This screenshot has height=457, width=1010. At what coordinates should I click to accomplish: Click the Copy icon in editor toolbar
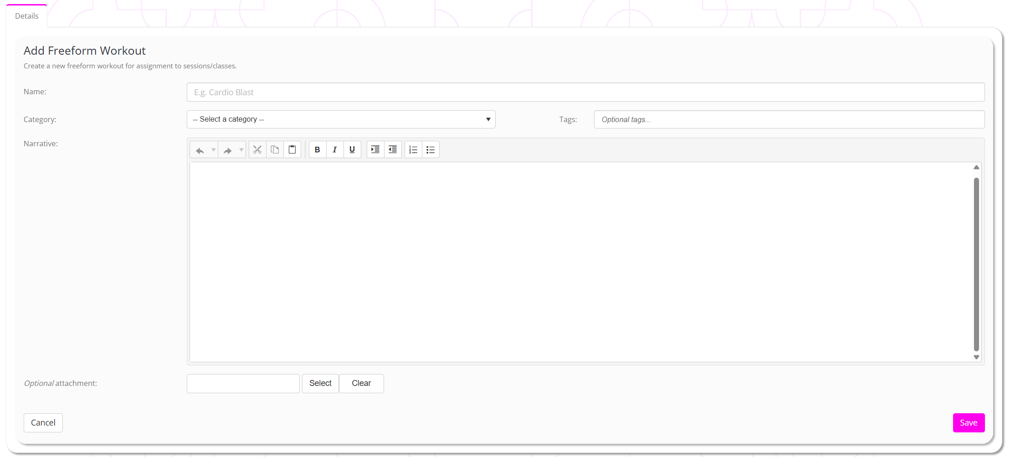pyautogui.click(x=275, y=150)
